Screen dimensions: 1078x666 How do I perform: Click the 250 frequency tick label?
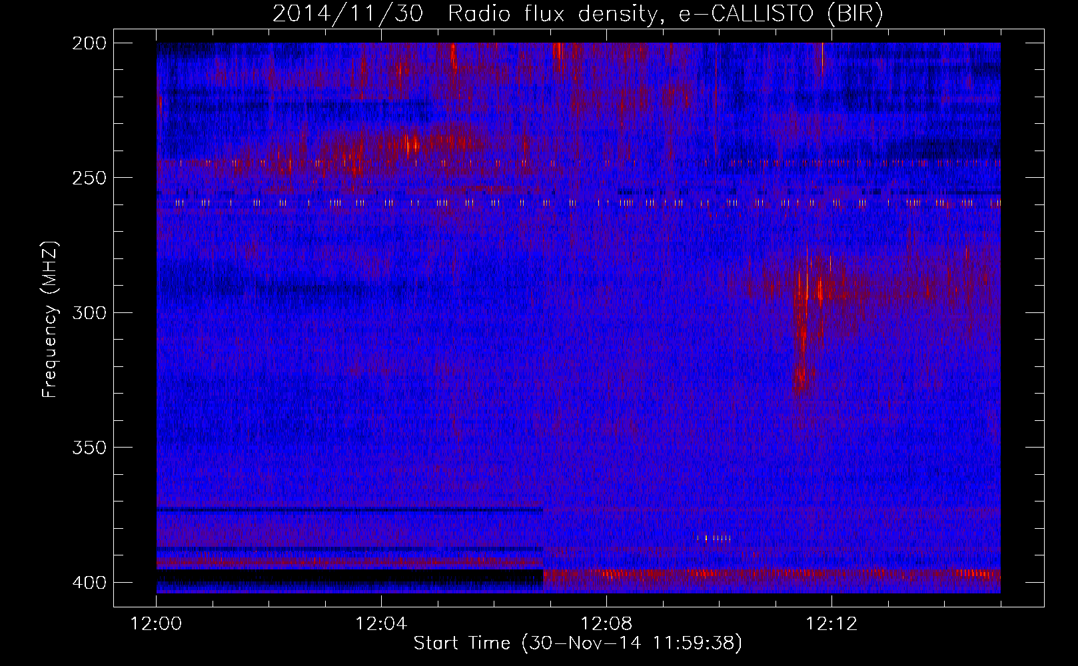[89, 178]
